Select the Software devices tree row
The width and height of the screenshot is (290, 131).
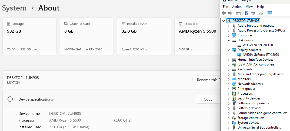(249, 108)
